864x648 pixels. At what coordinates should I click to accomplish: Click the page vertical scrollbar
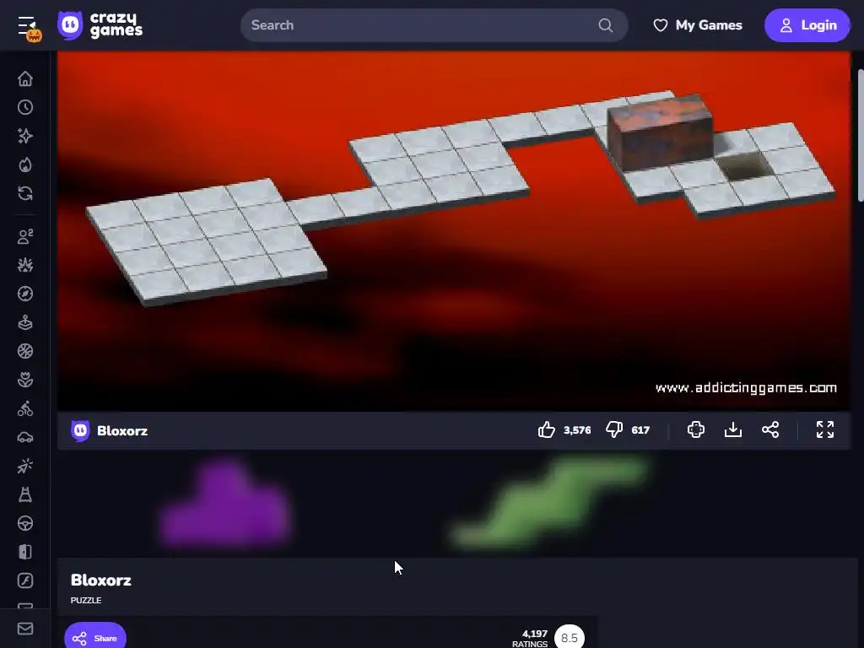tap(860, 136)
